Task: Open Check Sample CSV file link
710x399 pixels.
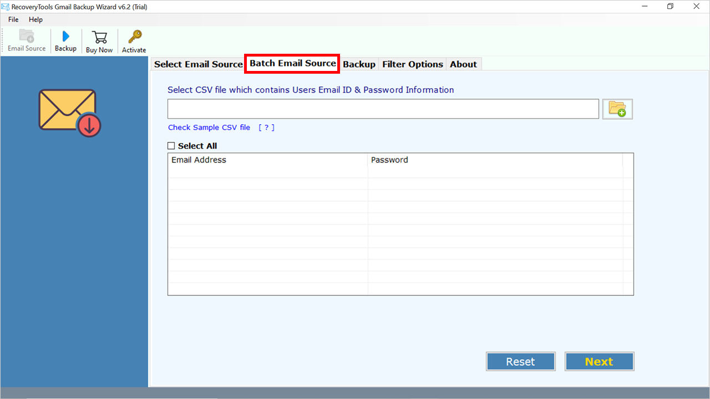Action: pyautogui.click(x=209, y=127)
